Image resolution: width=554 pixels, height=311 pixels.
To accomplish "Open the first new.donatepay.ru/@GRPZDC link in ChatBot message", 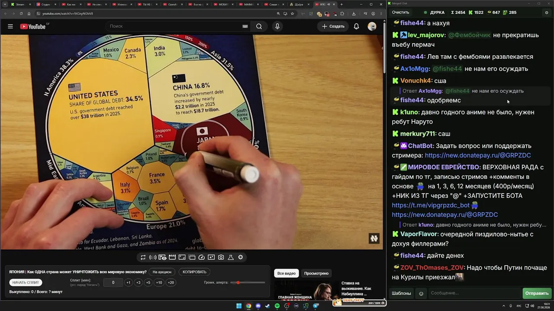I will tap(478, 155).
